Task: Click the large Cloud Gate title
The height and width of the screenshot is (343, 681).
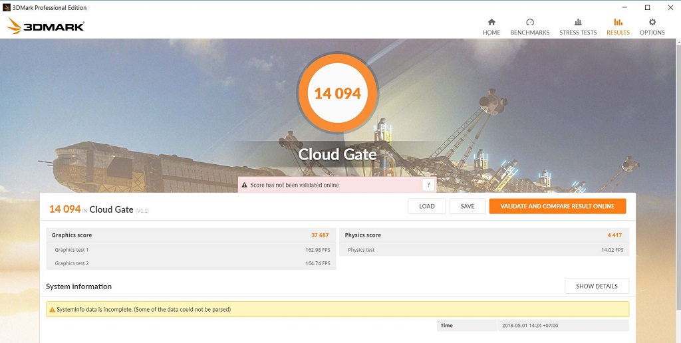Action: point(337,154)
